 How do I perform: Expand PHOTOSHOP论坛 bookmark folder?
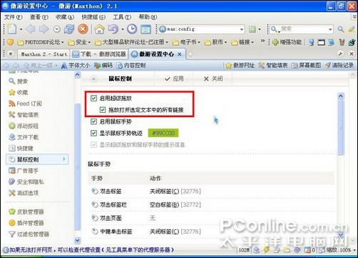[41, 42]
